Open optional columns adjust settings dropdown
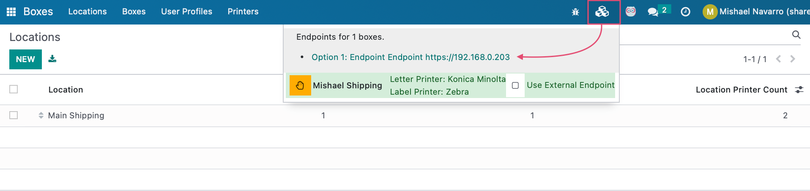This screenshot has height=191, width=810. [x=799, y=90]
